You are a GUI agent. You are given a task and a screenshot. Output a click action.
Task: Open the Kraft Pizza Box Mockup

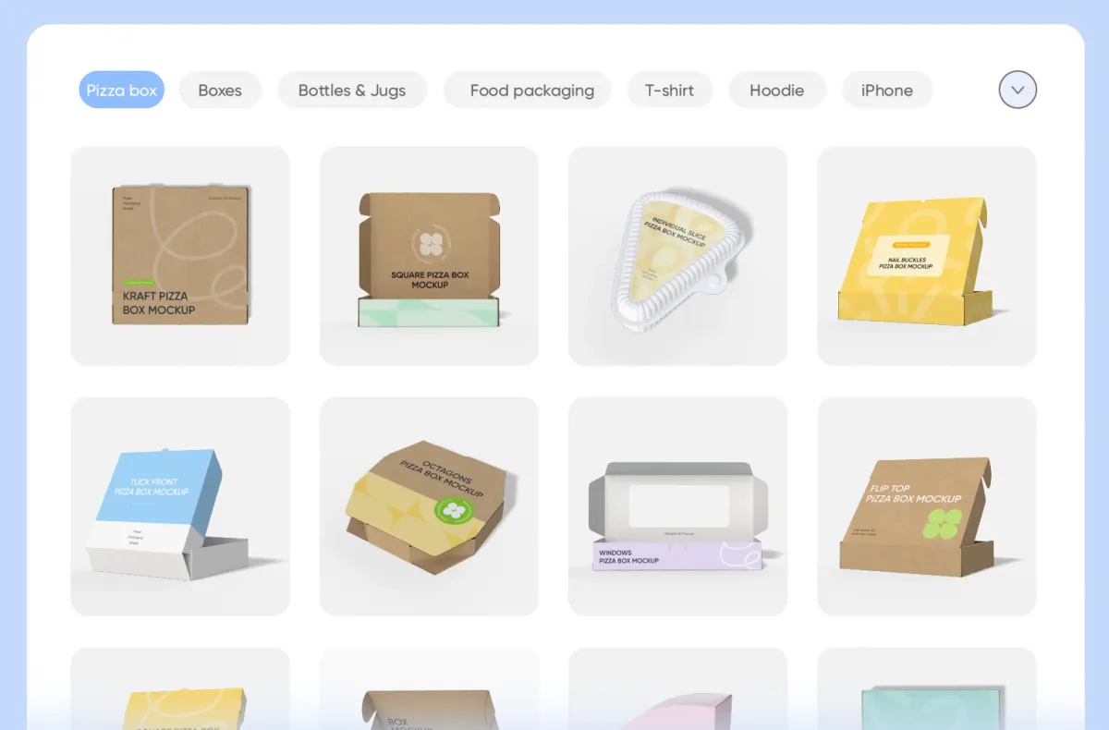[180, 256]
